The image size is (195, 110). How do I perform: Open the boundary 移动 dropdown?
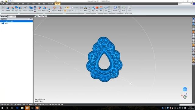coord(109,9)
